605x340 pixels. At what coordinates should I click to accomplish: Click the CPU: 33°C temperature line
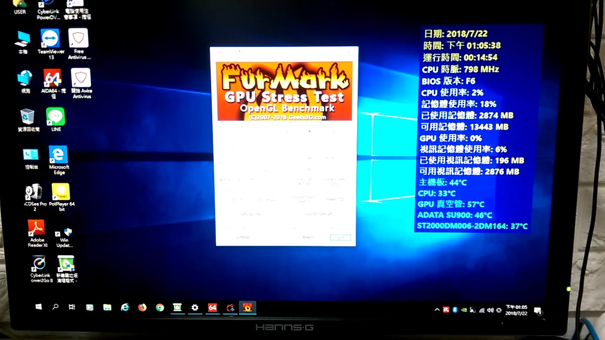[x=437, y=193]
